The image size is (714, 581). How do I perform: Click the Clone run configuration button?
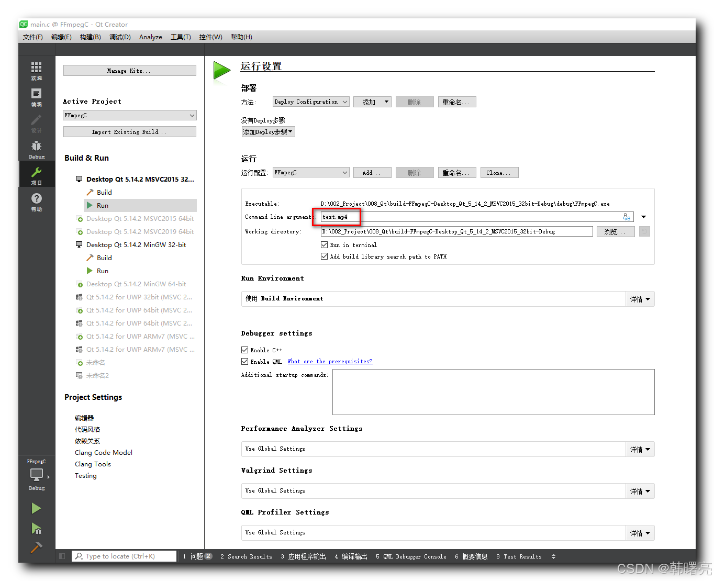click(499, 172)
